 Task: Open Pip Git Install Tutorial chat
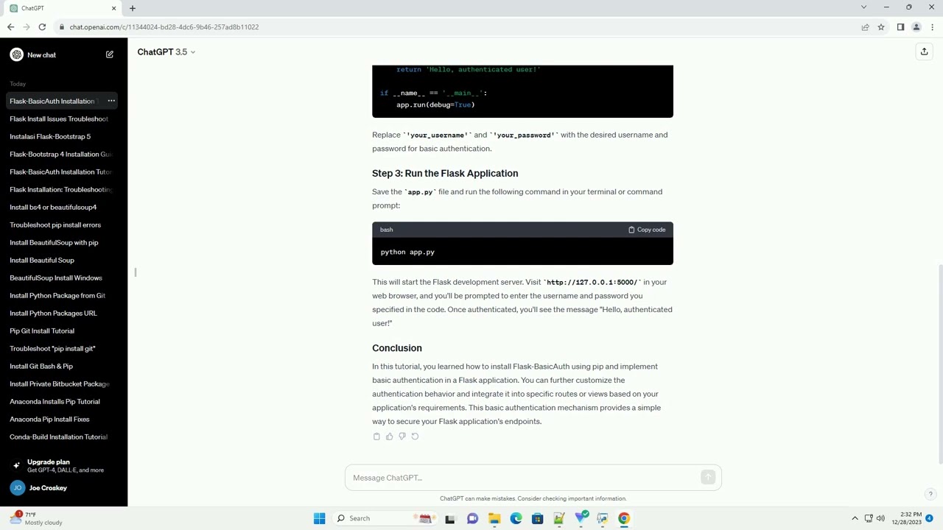click(x=42, y=331)
